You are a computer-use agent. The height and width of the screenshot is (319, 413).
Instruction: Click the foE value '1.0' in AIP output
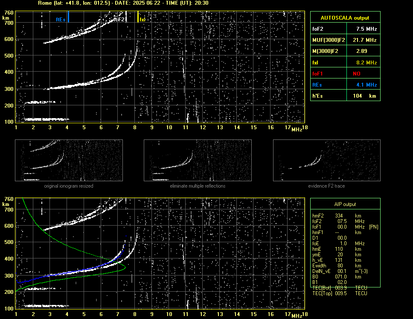[343, 244]
